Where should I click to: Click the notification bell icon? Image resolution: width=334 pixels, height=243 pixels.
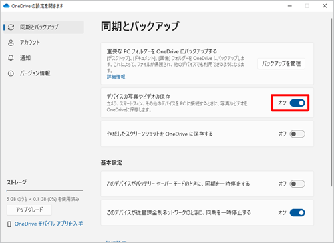[x=11, y=58]
